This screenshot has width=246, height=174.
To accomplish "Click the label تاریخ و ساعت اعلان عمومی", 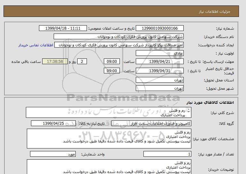I will 111,28.
